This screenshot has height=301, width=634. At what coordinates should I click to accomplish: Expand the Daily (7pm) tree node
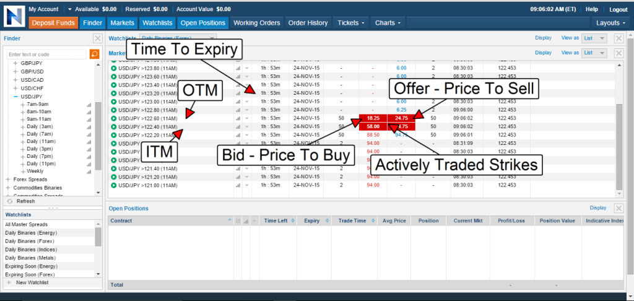(23, 157)
